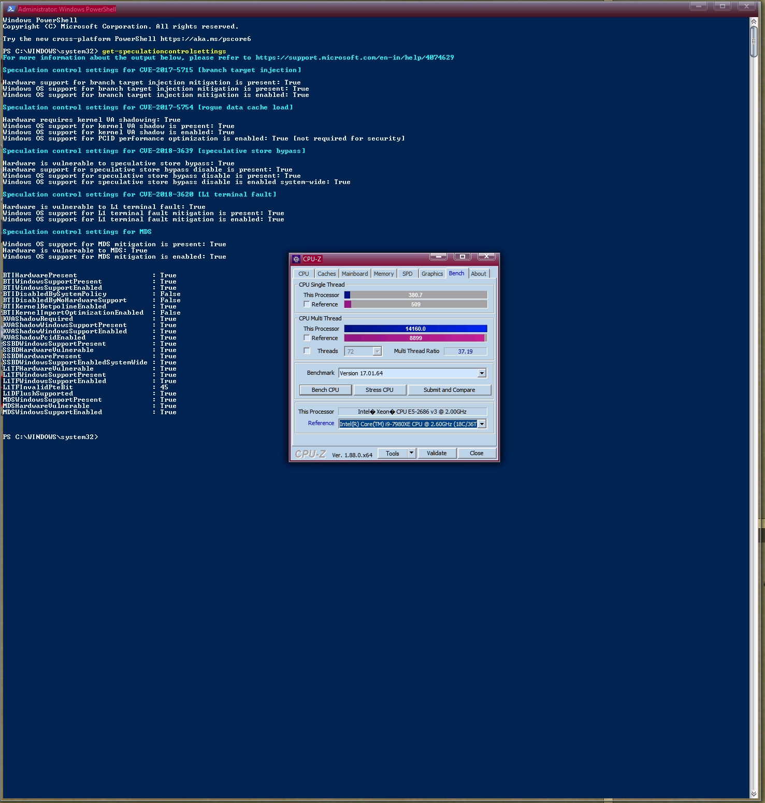Click the CVE-2018-3620 L1 terminal fault heading
765x803 pixels.
[x=139, y=194]
